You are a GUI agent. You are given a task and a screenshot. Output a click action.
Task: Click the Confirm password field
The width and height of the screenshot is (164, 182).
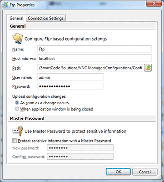(x=80, y=157)
